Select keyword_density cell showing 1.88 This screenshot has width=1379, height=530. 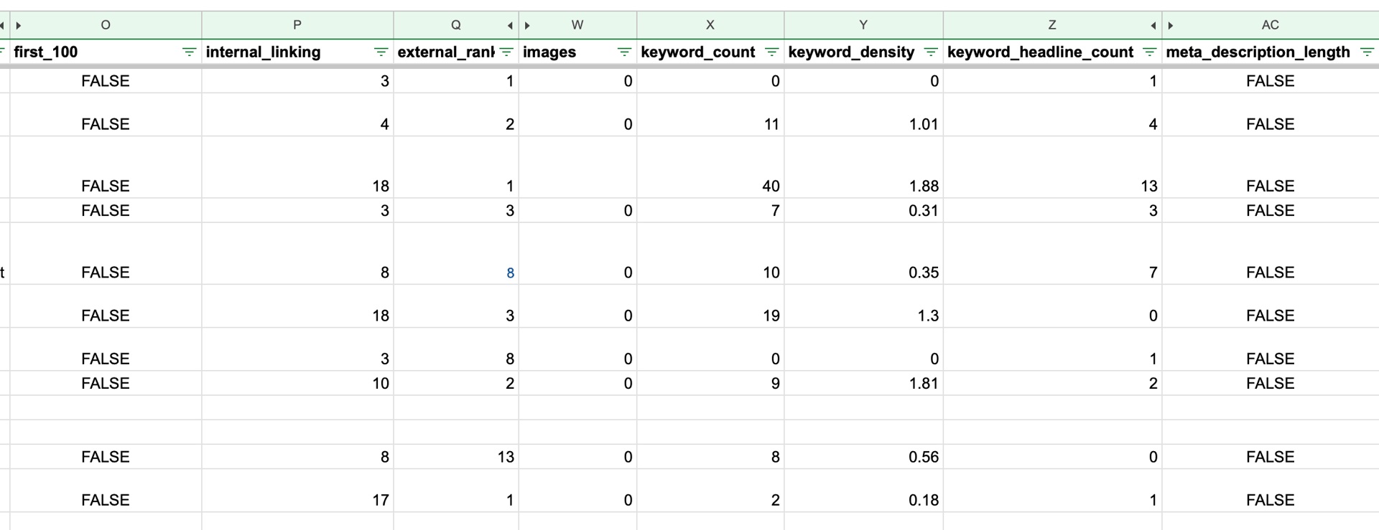(863, 167)
